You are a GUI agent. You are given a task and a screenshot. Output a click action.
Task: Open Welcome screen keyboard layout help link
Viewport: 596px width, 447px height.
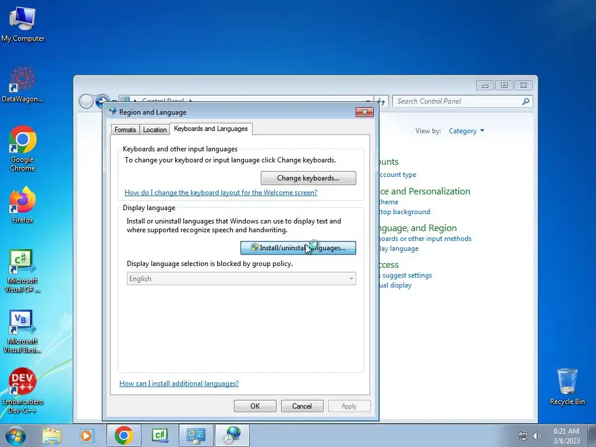tap(221, 192)
